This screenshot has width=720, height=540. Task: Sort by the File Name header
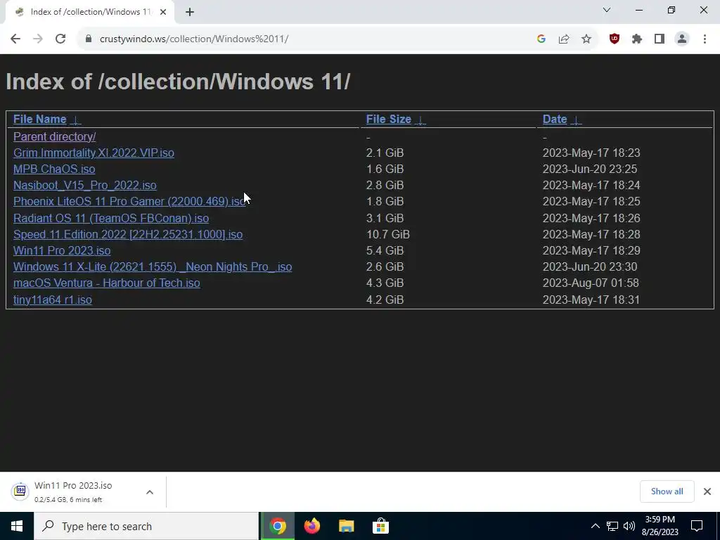[x=40, y=120]
